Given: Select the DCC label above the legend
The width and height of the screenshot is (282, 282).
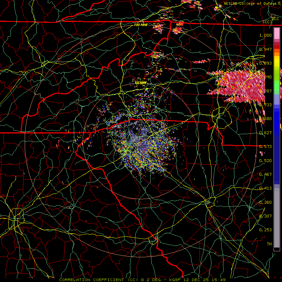Looking at the screenshot, I should (275, 19).
